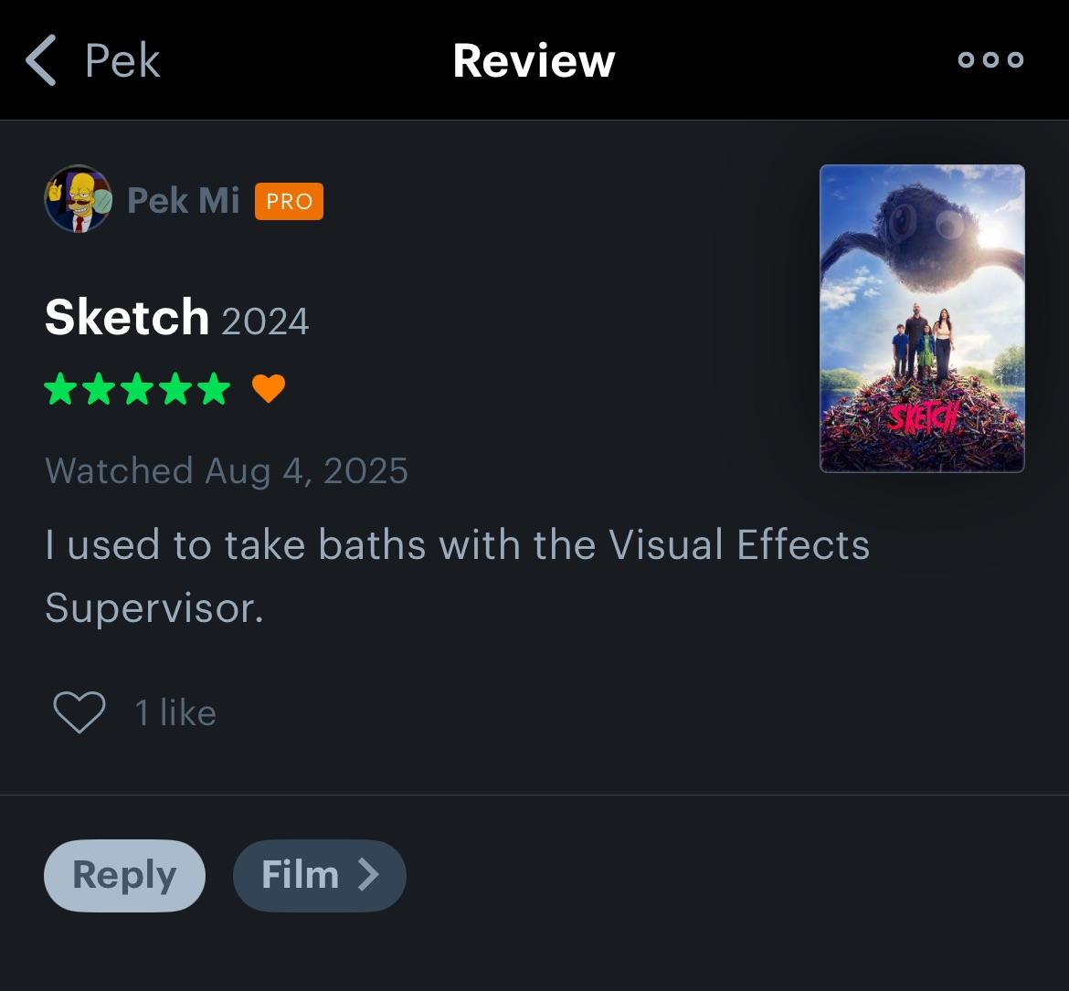View who liked via "1 like"
The image size is (1069, 991).
[175, 713]
